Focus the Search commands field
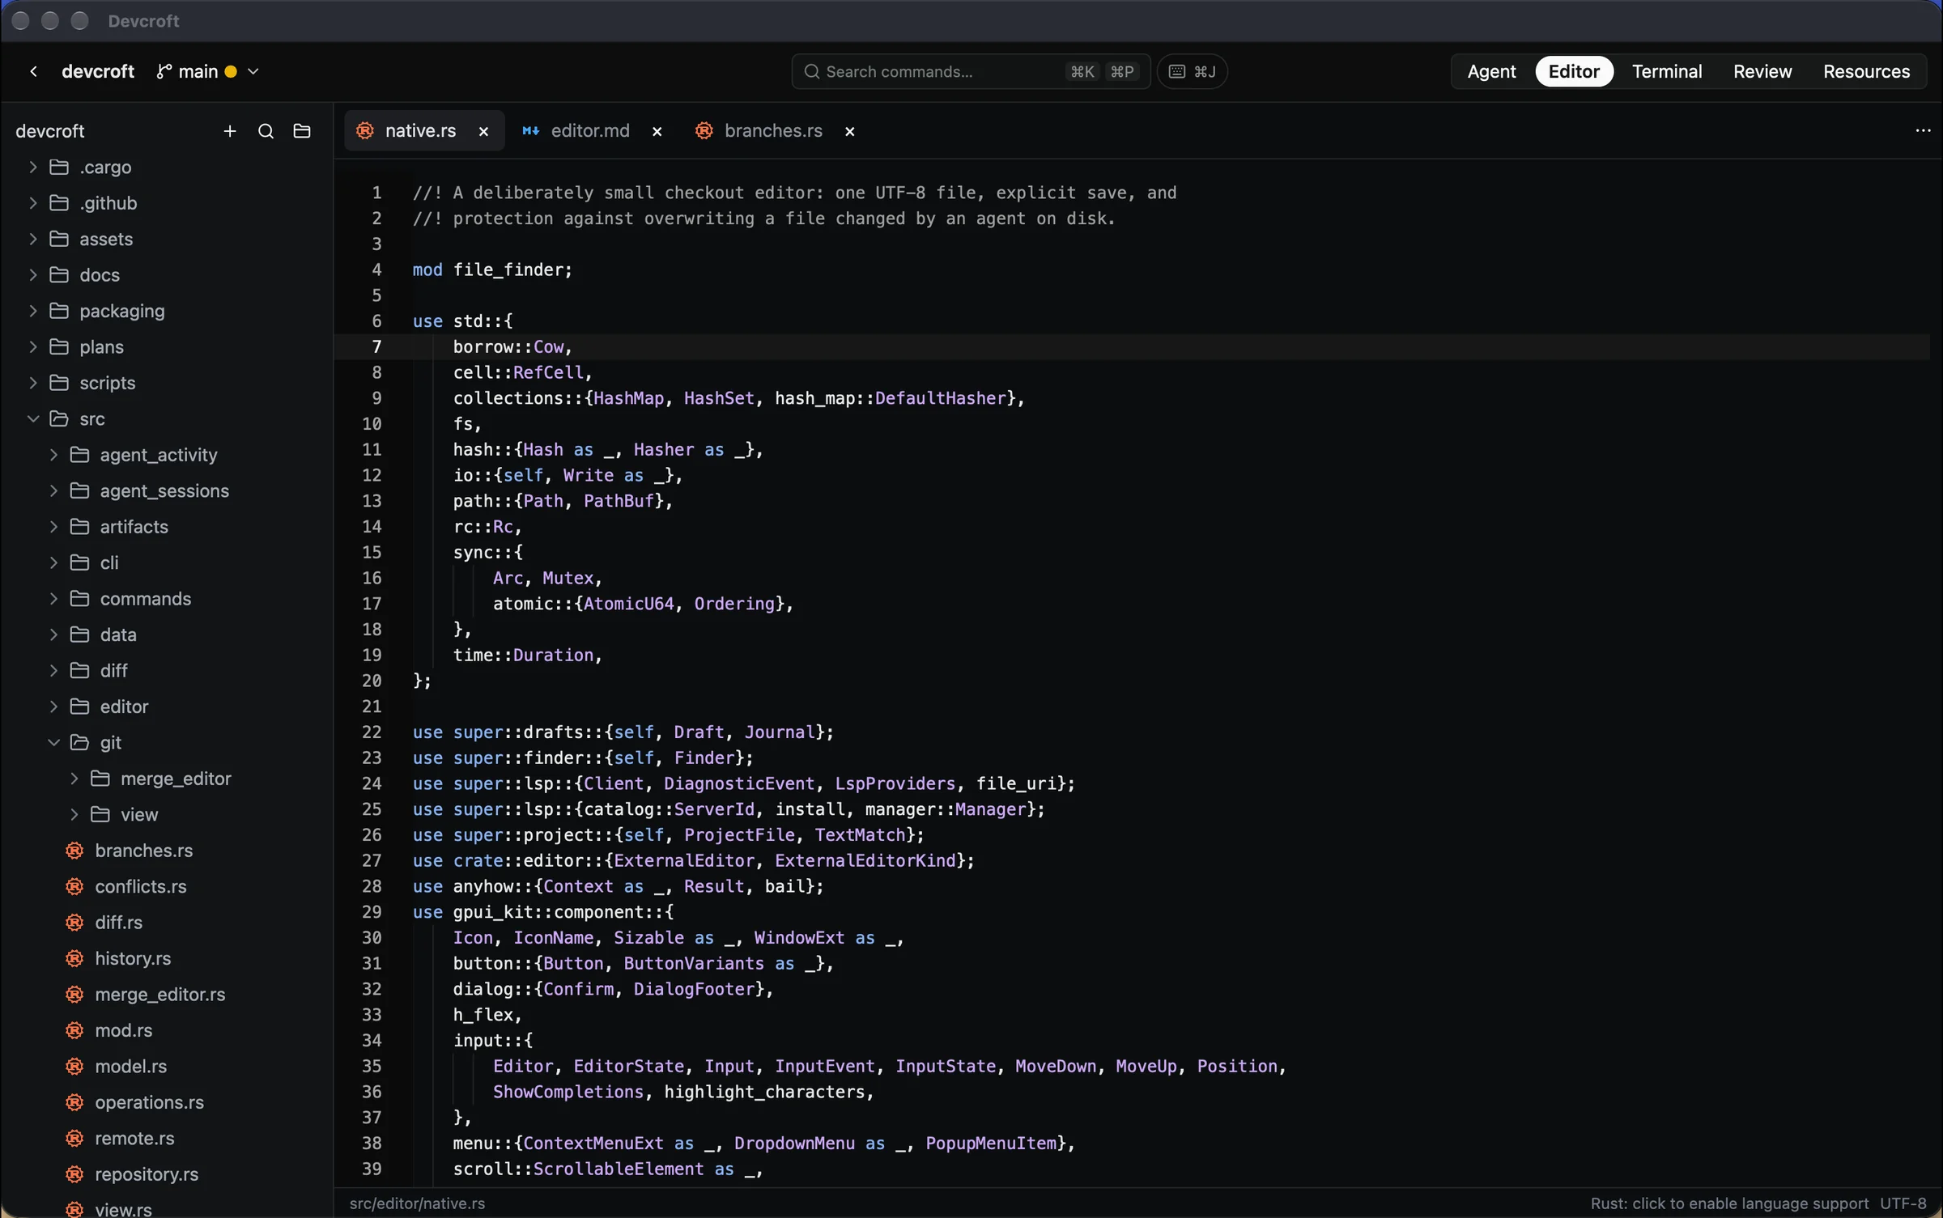This screenshot has height=1218, width=1943. [x=971, y=71]
